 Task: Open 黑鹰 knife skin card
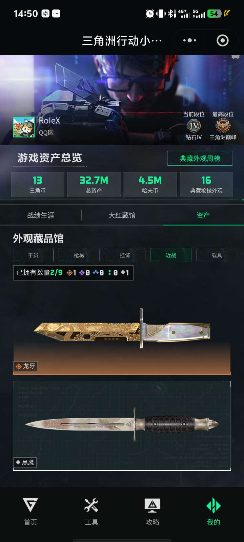pos(122,426)
